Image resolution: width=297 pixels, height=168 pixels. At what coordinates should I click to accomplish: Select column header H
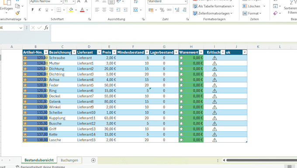pos(191,47)
